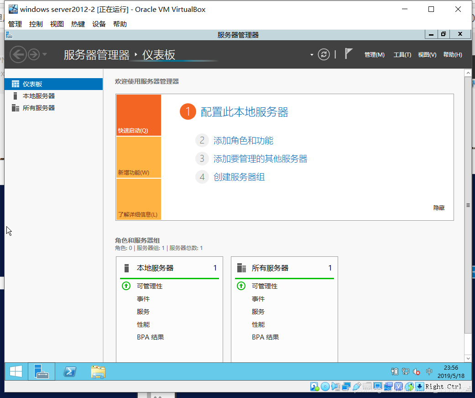This screenshot has width=475, height=398.
Task: Click the dashboard vertical scrollbar thumb
Action: (468, 205)
